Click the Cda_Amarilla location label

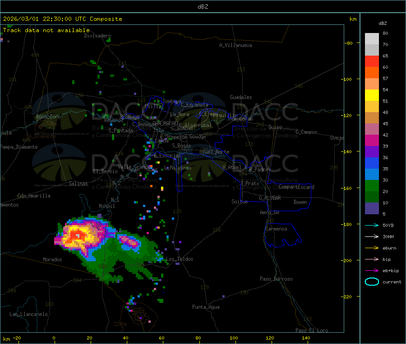coord(34,196)
